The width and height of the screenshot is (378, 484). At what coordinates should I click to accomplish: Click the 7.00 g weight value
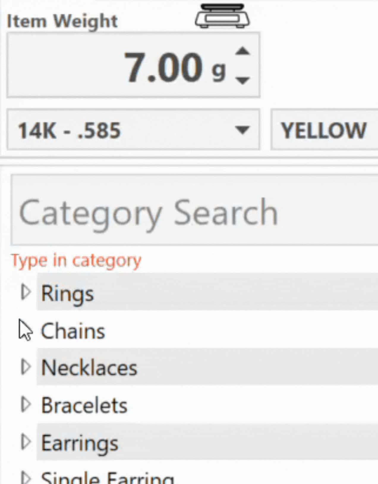point(174,67)
